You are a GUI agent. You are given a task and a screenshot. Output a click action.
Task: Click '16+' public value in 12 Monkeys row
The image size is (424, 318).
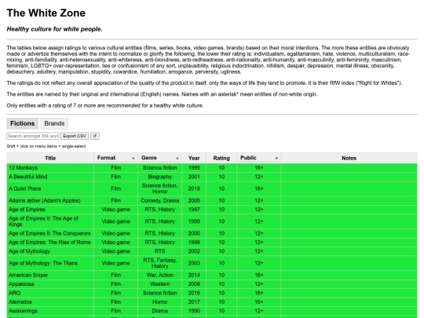[x=259, y=168]
